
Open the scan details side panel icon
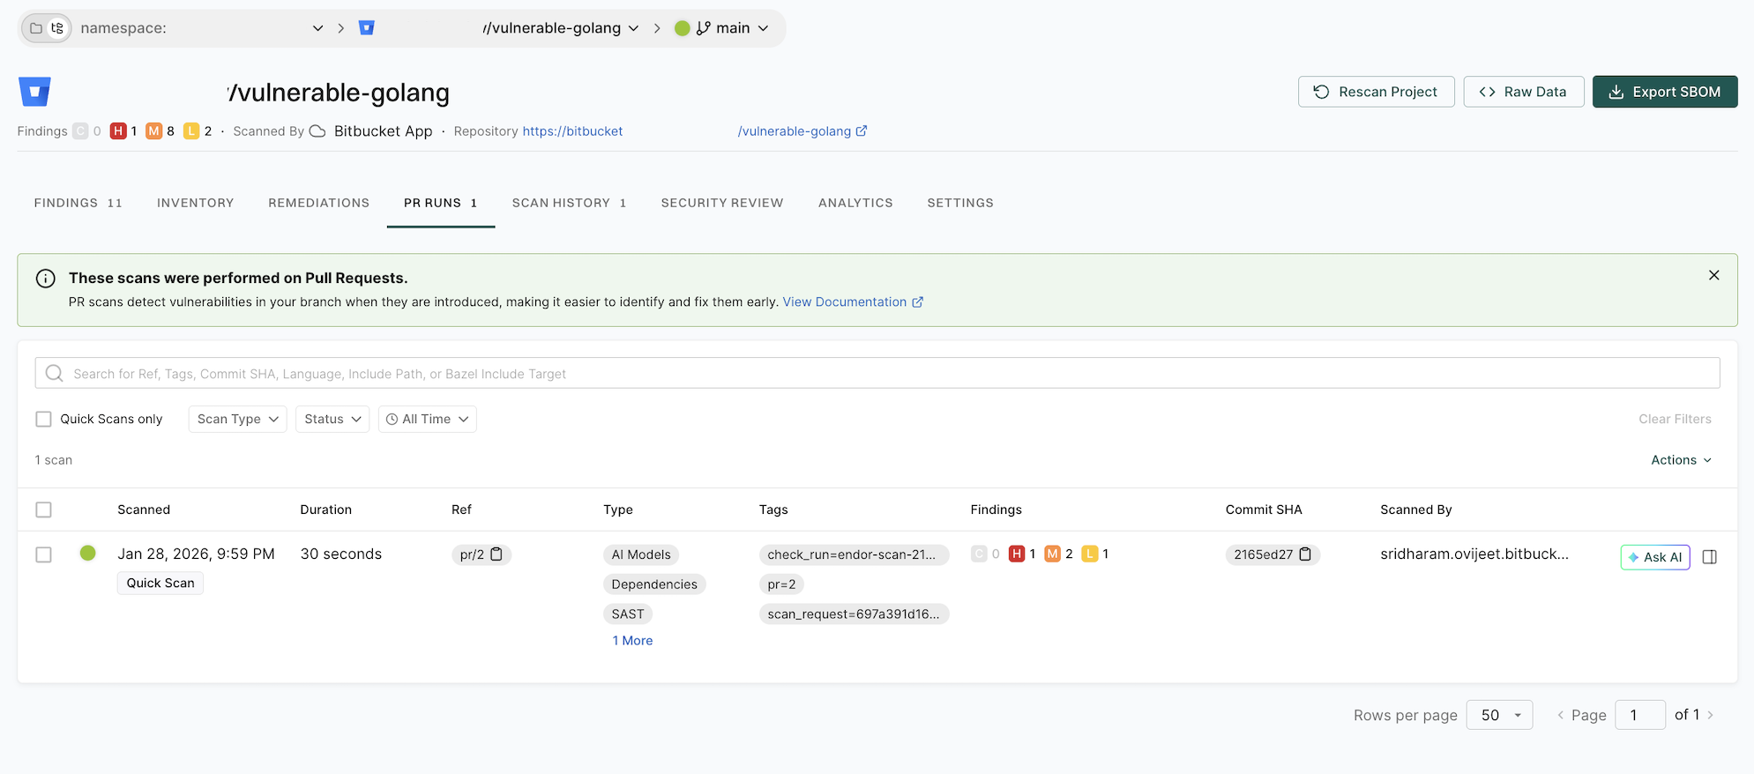1709,557
